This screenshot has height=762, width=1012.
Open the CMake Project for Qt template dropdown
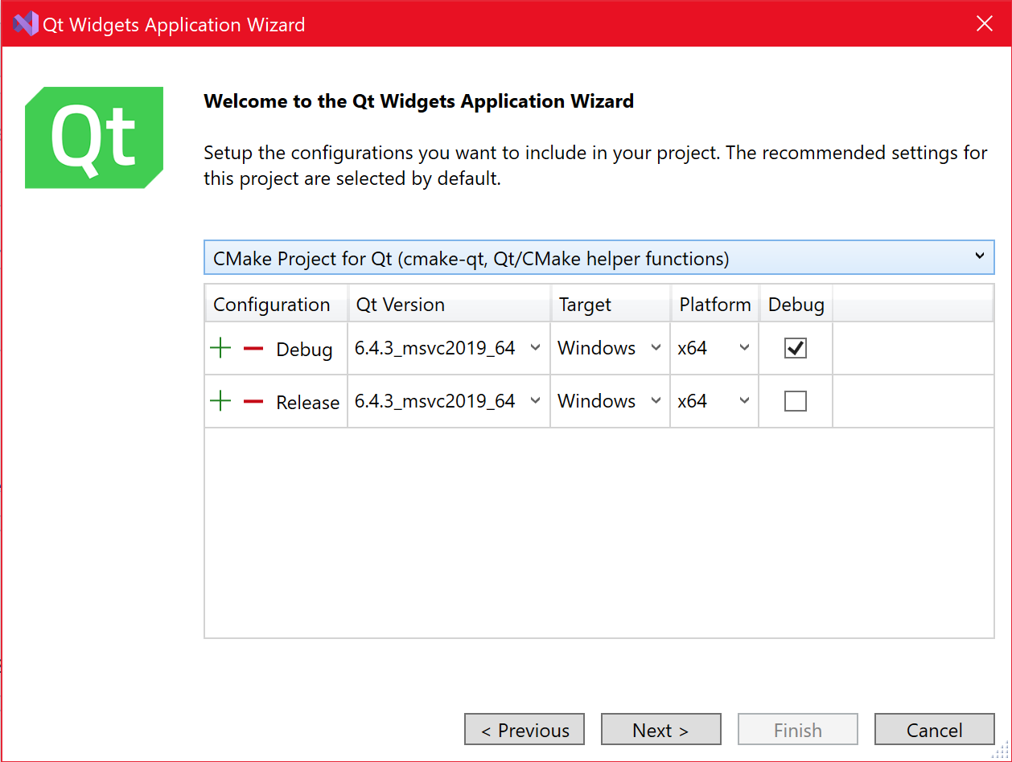coord(980,256)
